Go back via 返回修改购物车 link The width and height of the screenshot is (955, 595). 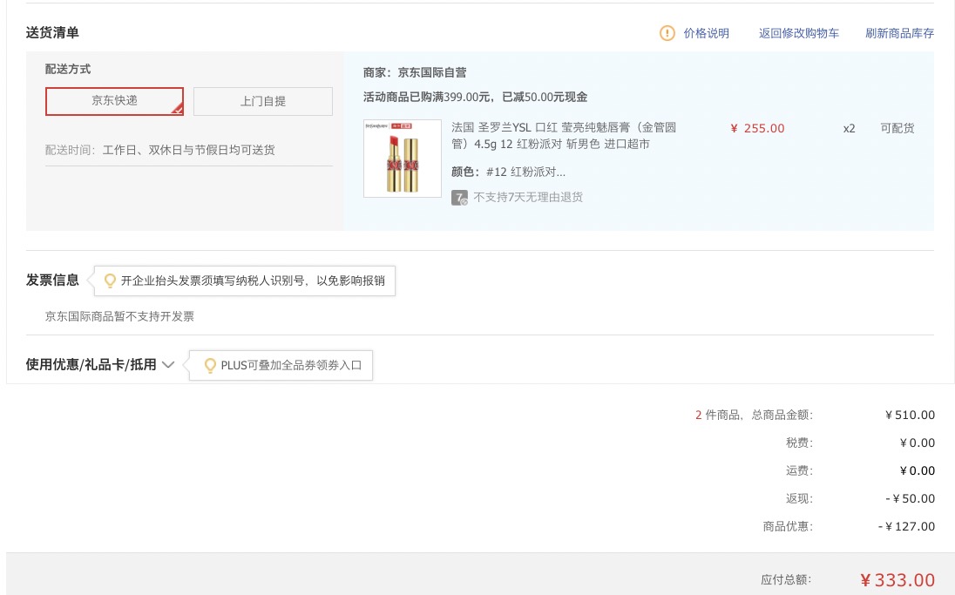tap(798, 33)
